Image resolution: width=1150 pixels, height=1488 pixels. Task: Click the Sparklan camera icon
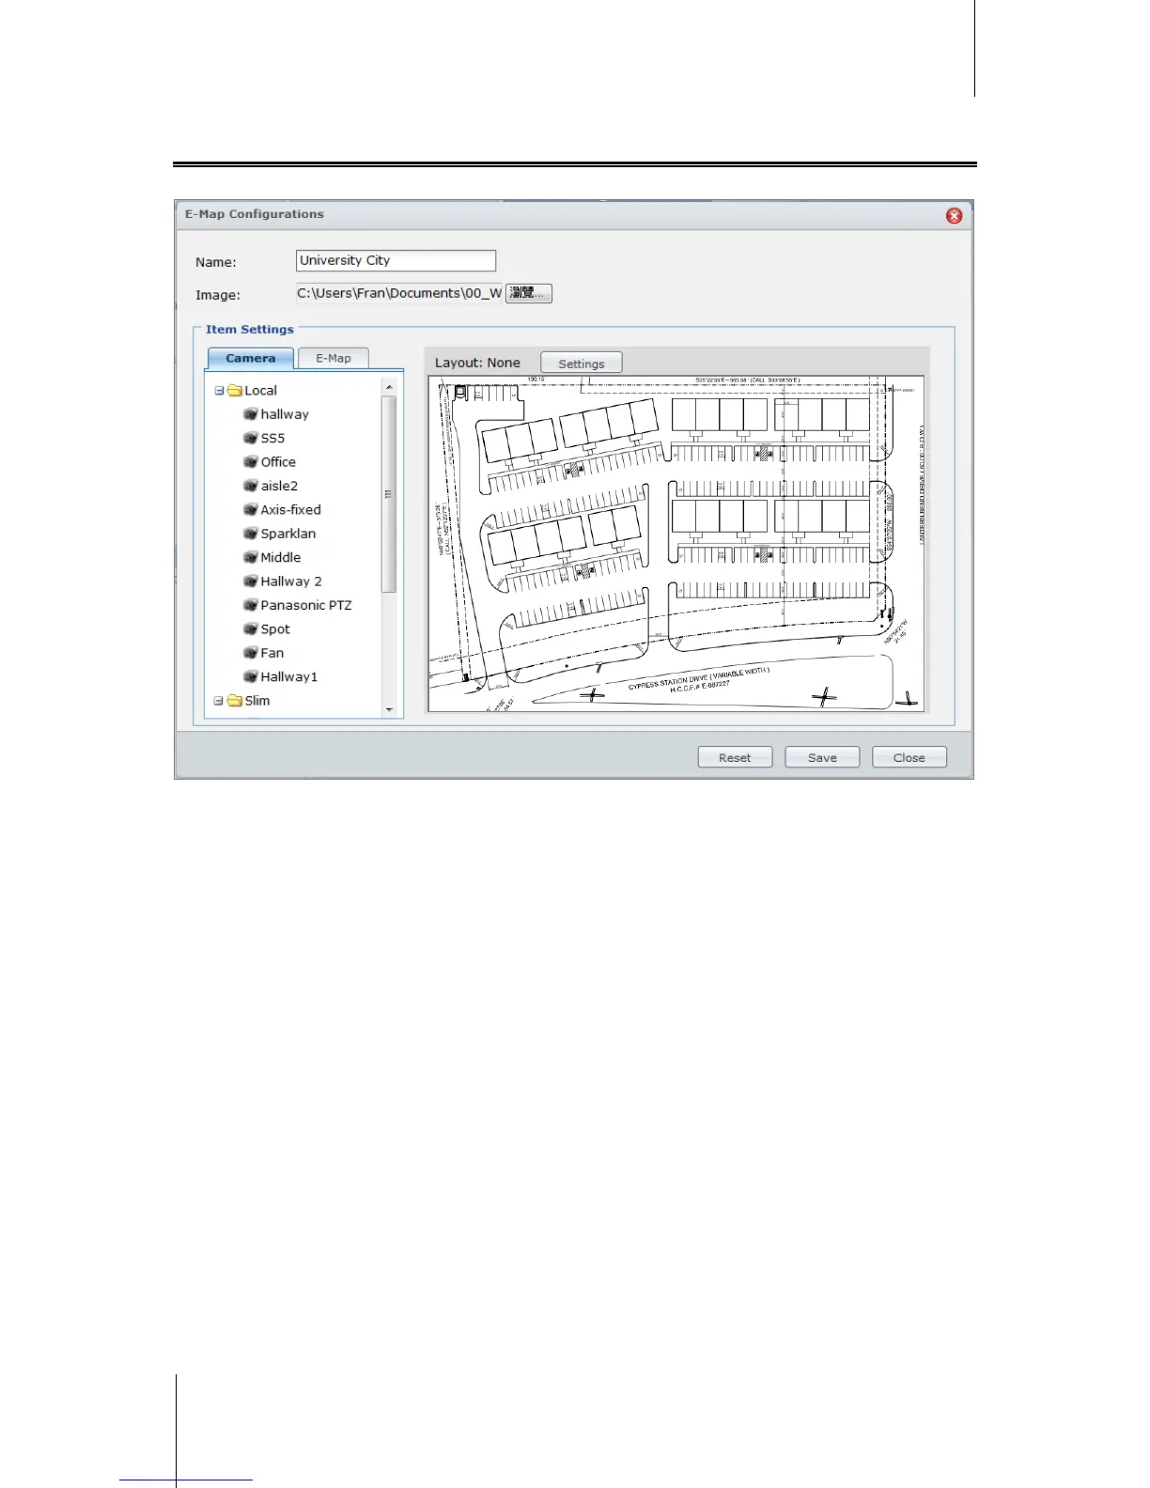[250, 534]
